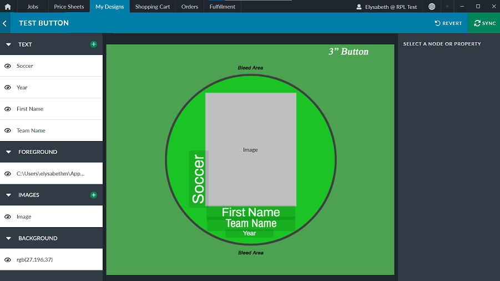Collapse the FOREGROUND section
This screenshot has width=500, height=281.
coord(9,152)
